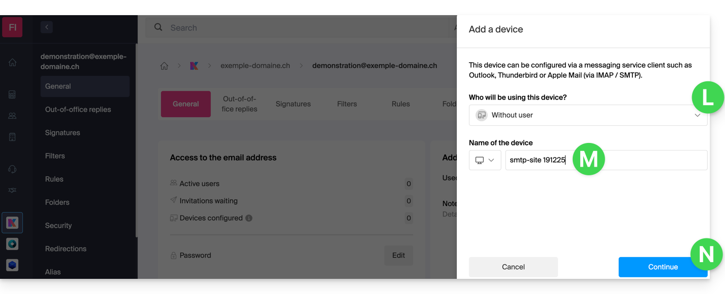Open the 'Without user' dropdown

(588, 115)
